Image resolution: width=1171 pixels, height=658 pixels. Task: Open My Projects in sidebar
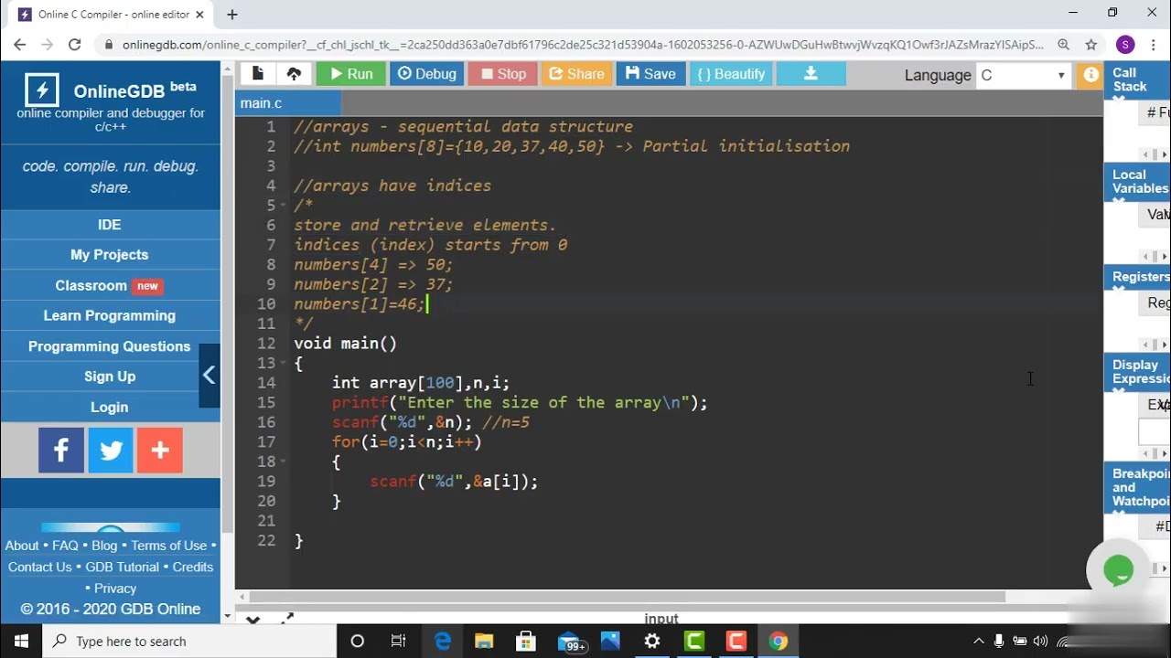coord(110,254)
